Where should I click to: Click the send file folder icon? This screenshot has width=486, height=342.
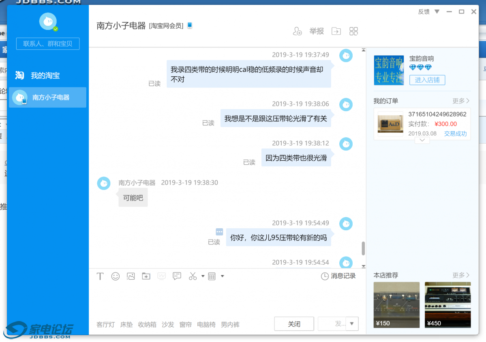146,276
